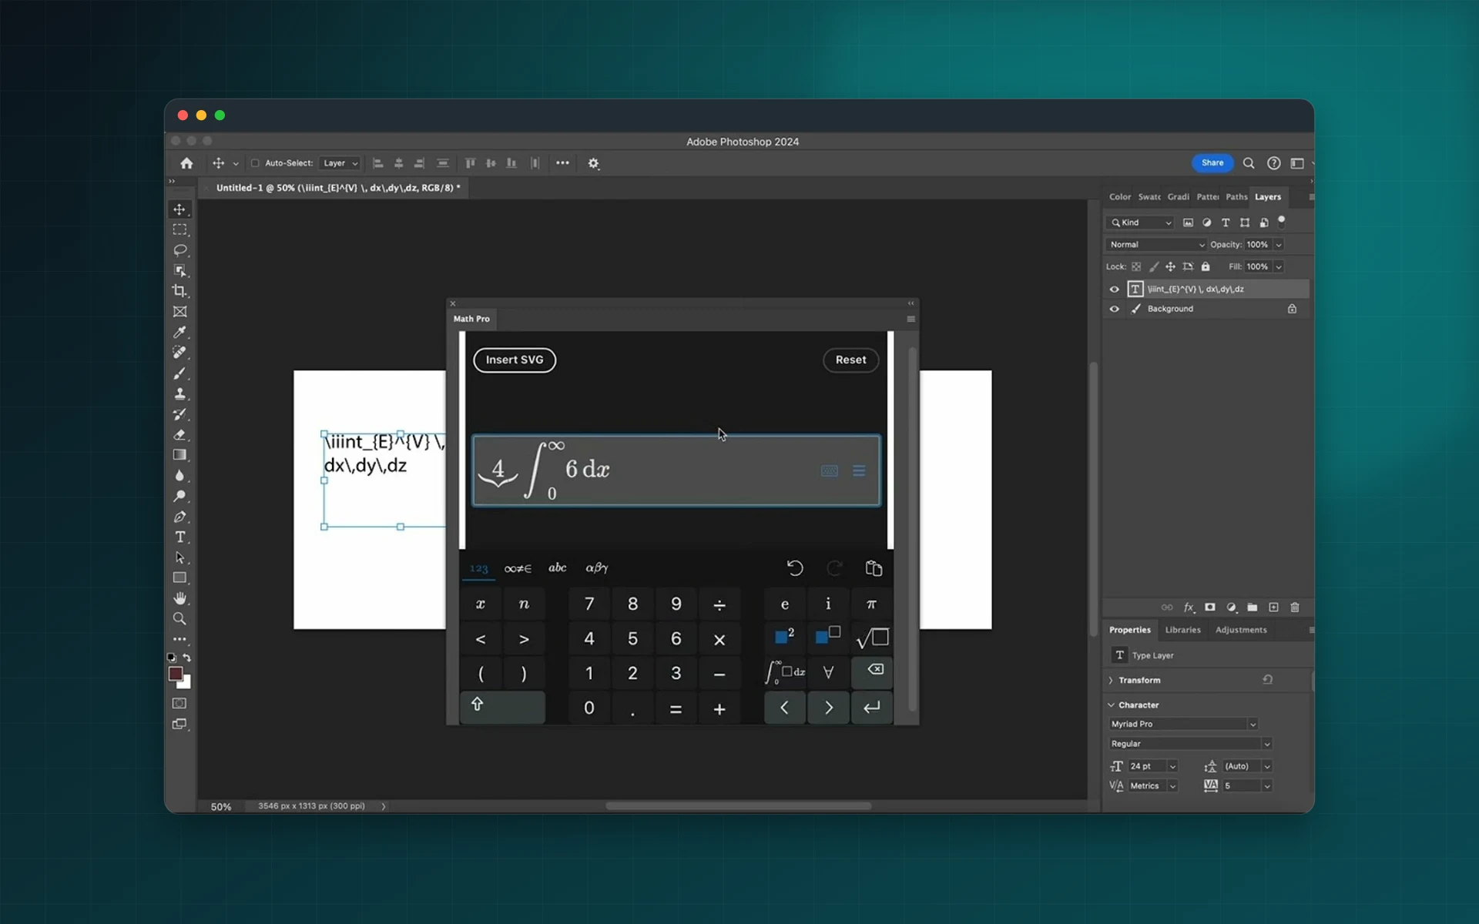Image resolution: width=1479 pixels, height=924 pixels.
Task: Select the Move tool in toolbar
Action: (179, 209)
